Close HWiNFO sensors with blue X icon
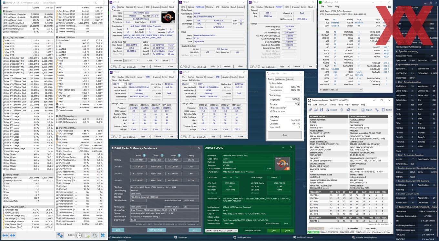The height and width of the screenshot is (241, 439). coord(103,235)
